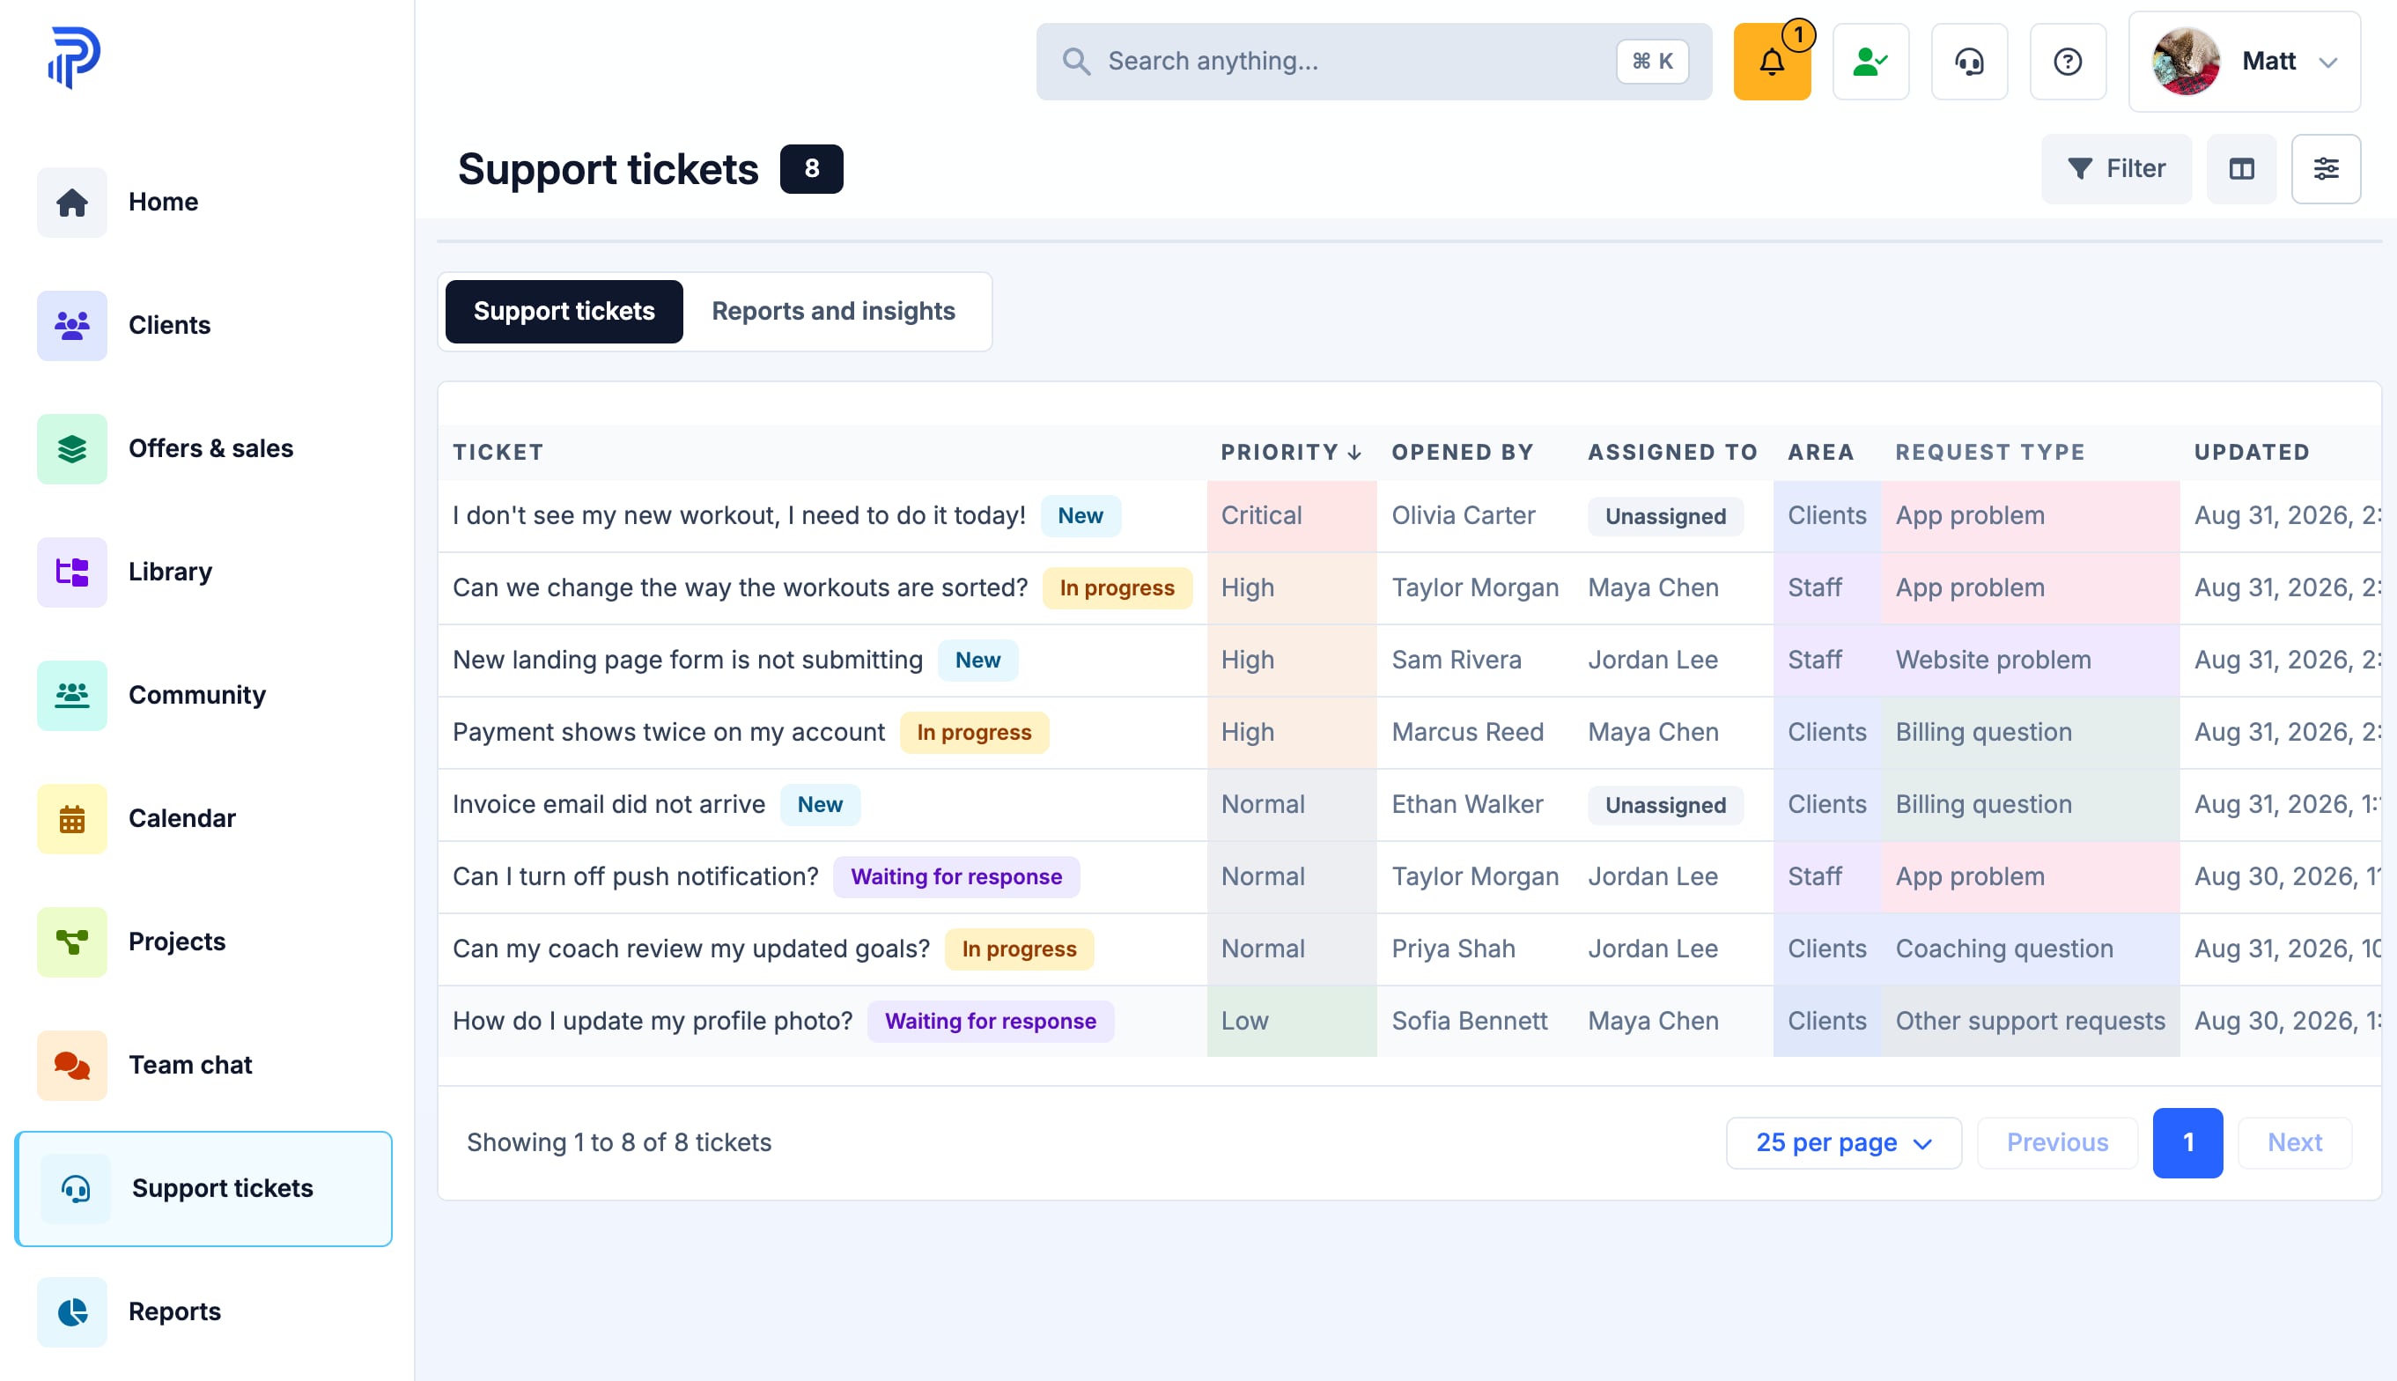
Task: Click the Critical priority cell
Action: coord(1292,516)
